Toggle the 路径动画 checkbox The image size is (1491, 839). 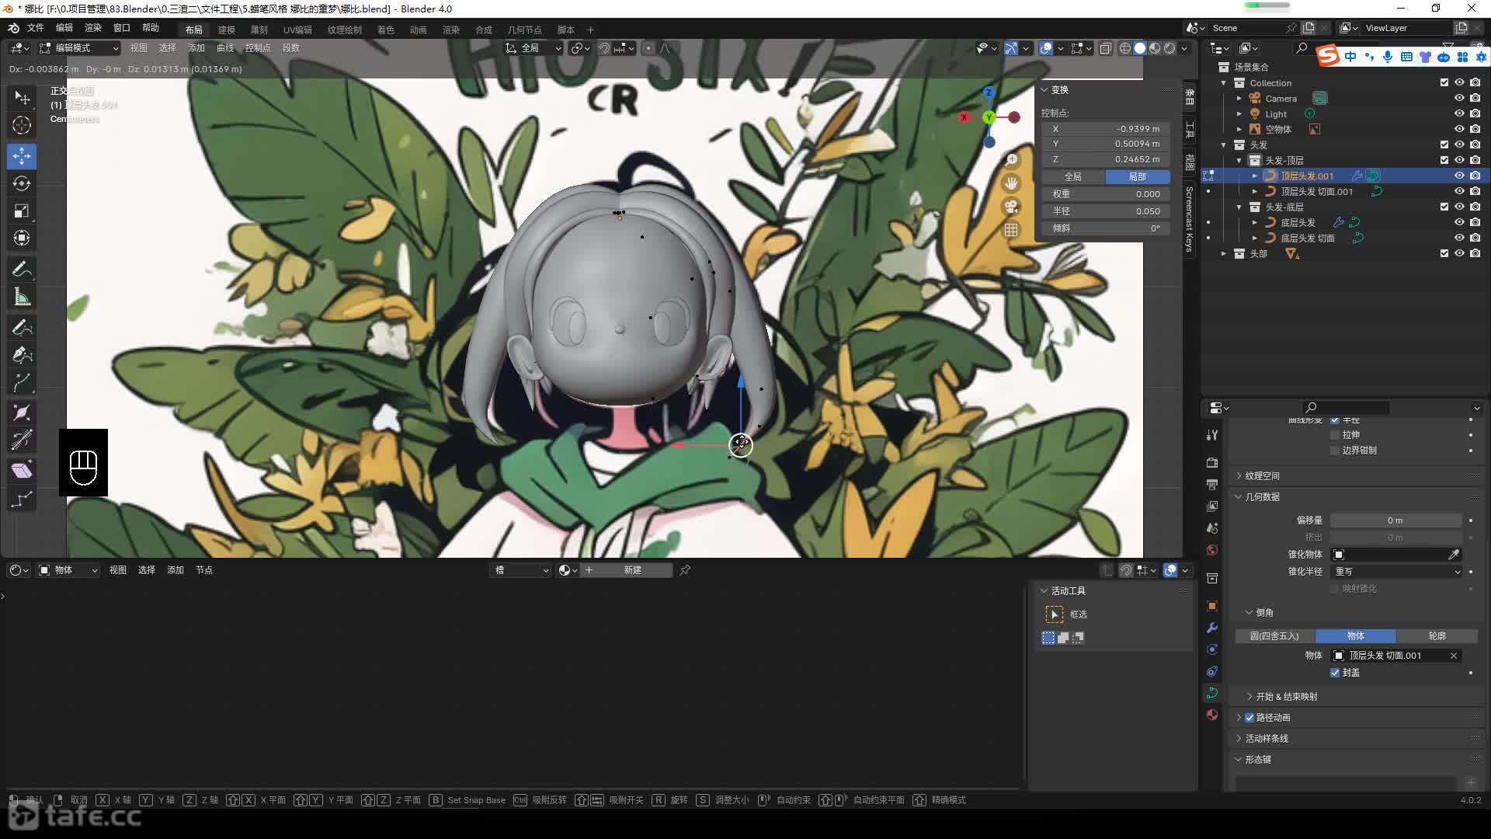(1249, 718)
